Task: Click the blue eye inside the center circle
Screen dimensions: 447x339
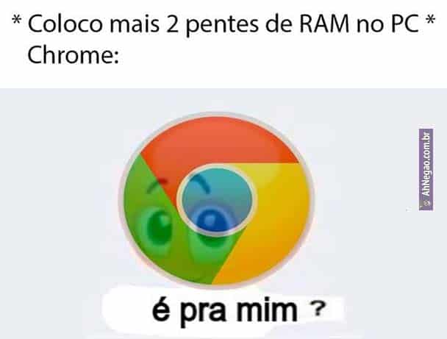Action: pyautogui.click(x=211, y=220)
